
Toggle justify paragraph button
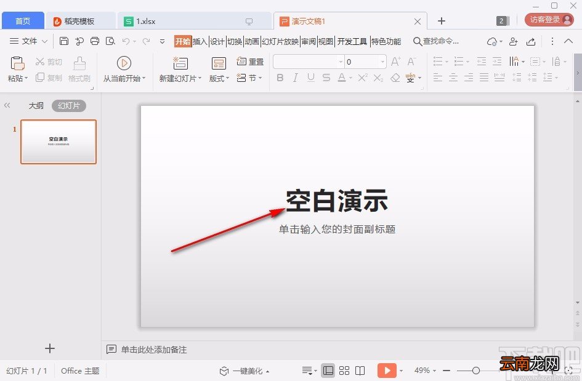point(484,77)
